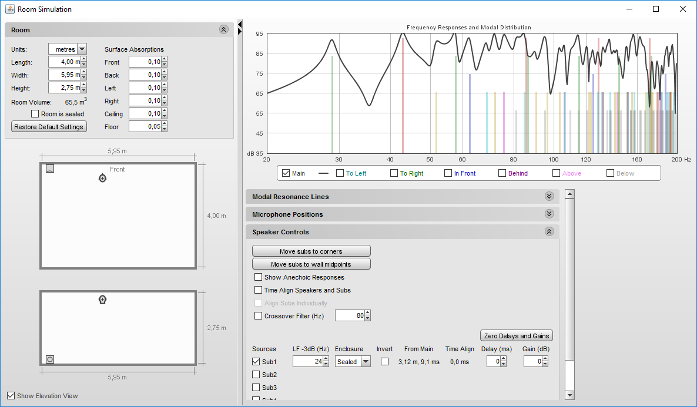Toggle the Sub1 Invert checkbox
The width and height of the screenshot is (697, 407).
[384, 361]
